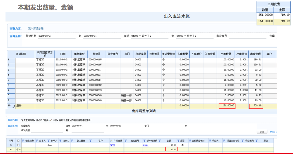Select the 有效期至 column header
The height and width of the screenshot is (154, 293).
[x=21, y=54]
